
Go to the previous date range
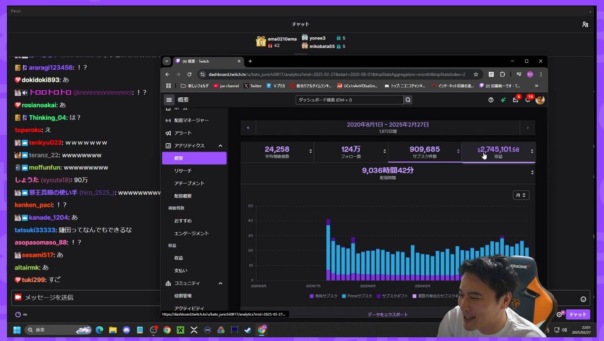(x=248, y=128)
